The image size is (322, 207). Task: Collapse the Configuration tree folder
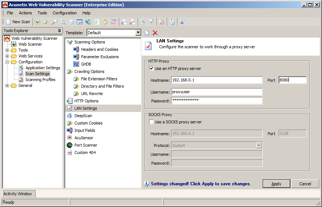pyautogui.click(x=7, y=62)
